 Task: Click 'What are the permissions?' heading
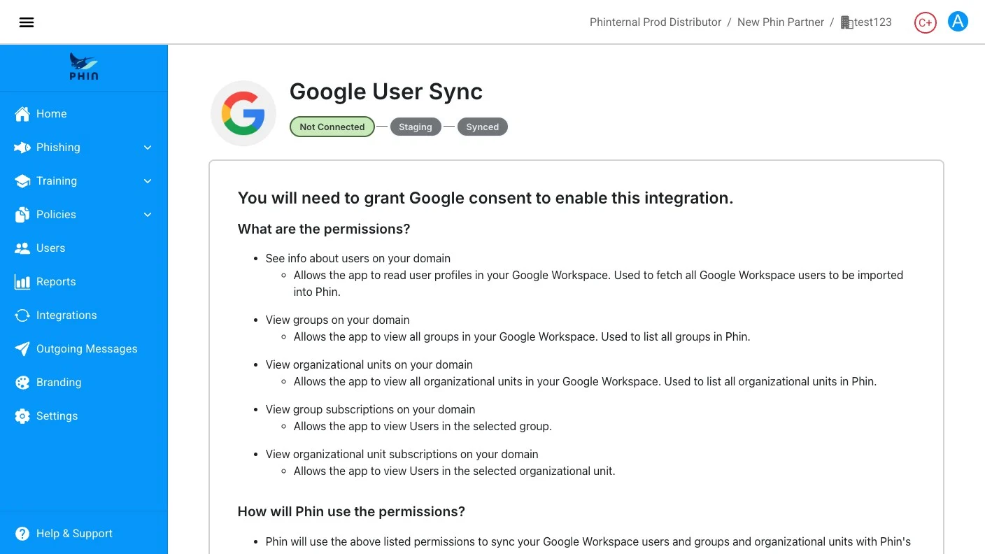(324, 229)
